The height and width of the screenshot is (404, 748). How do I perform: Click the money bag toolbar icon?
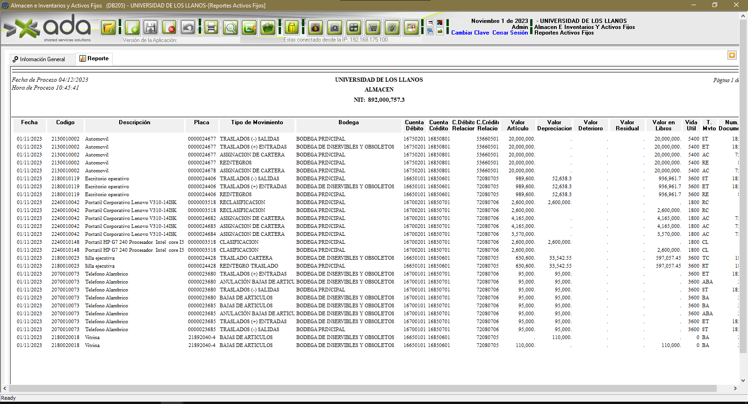(x=316, y=28)
